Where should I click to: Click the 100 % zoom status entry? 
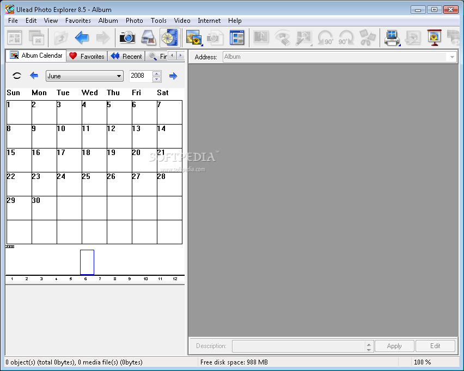click(422, 362)
